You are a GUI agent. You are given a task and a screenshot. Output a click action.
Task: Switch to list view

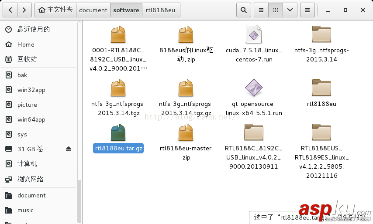pyautogui.click(x=261, y=10)
